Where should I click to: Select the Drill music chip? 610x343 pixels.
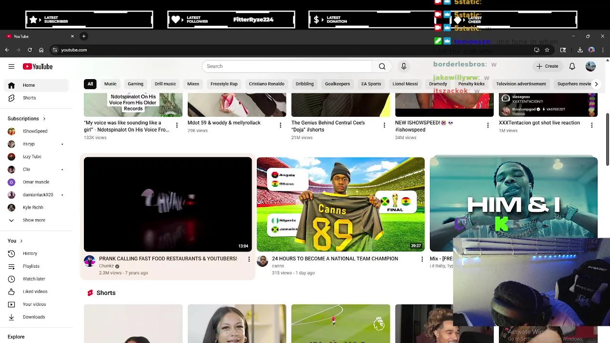165,84
